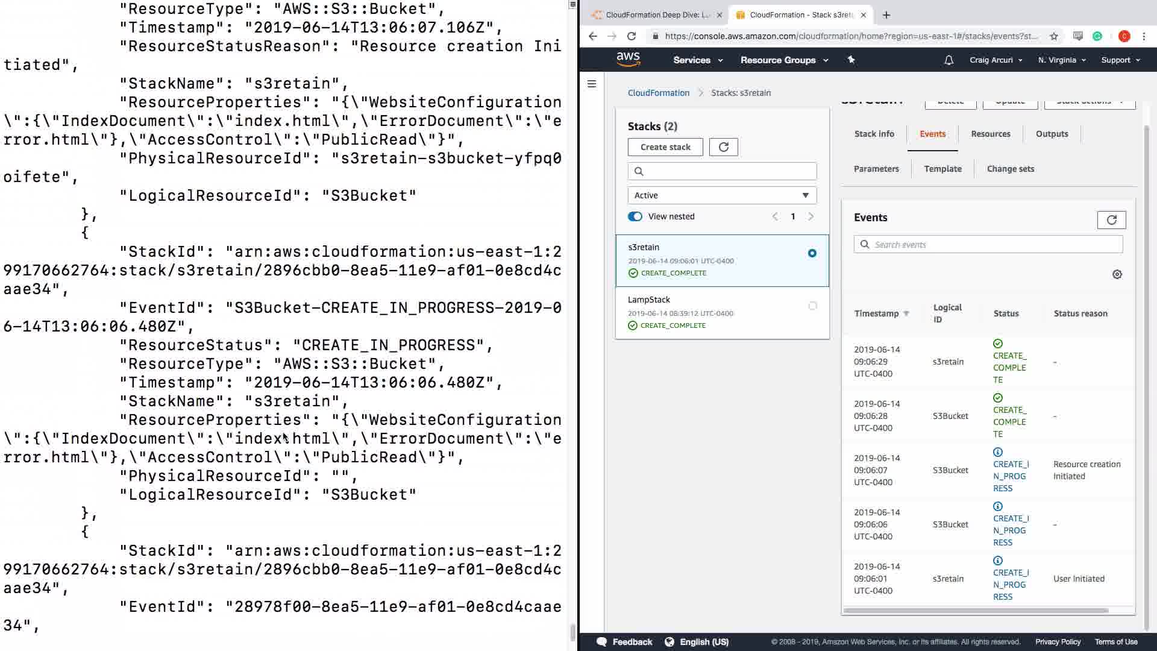
Task: Refresh the Events table
Action: pos(1111,220)
